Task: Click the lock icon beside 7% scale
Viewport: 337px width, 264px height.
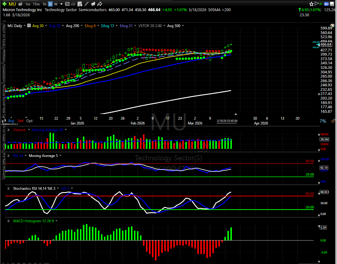Action: coord(333,121)
